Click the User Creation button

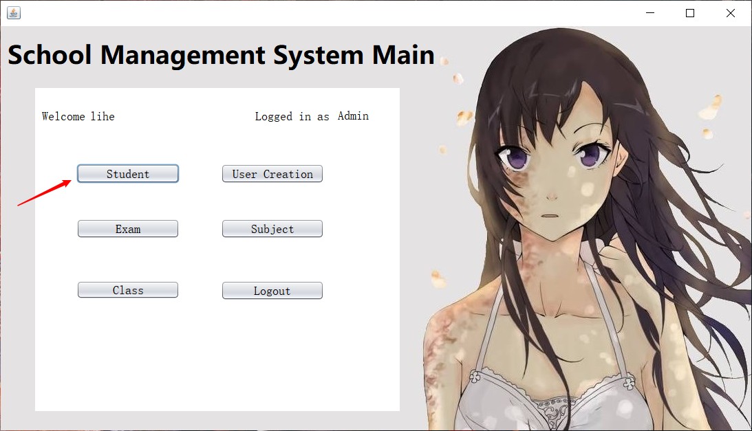click(x=272, y=174)
